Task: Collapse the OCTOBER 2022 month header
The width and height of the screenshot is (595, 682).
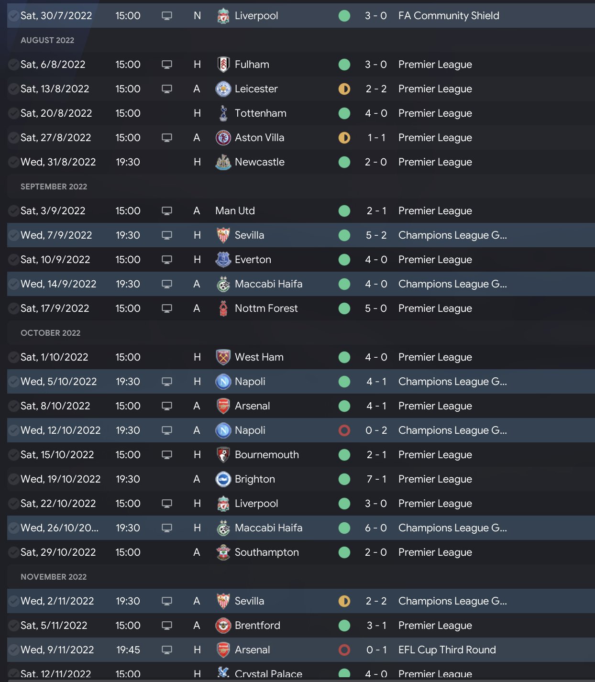Action: 50,333
